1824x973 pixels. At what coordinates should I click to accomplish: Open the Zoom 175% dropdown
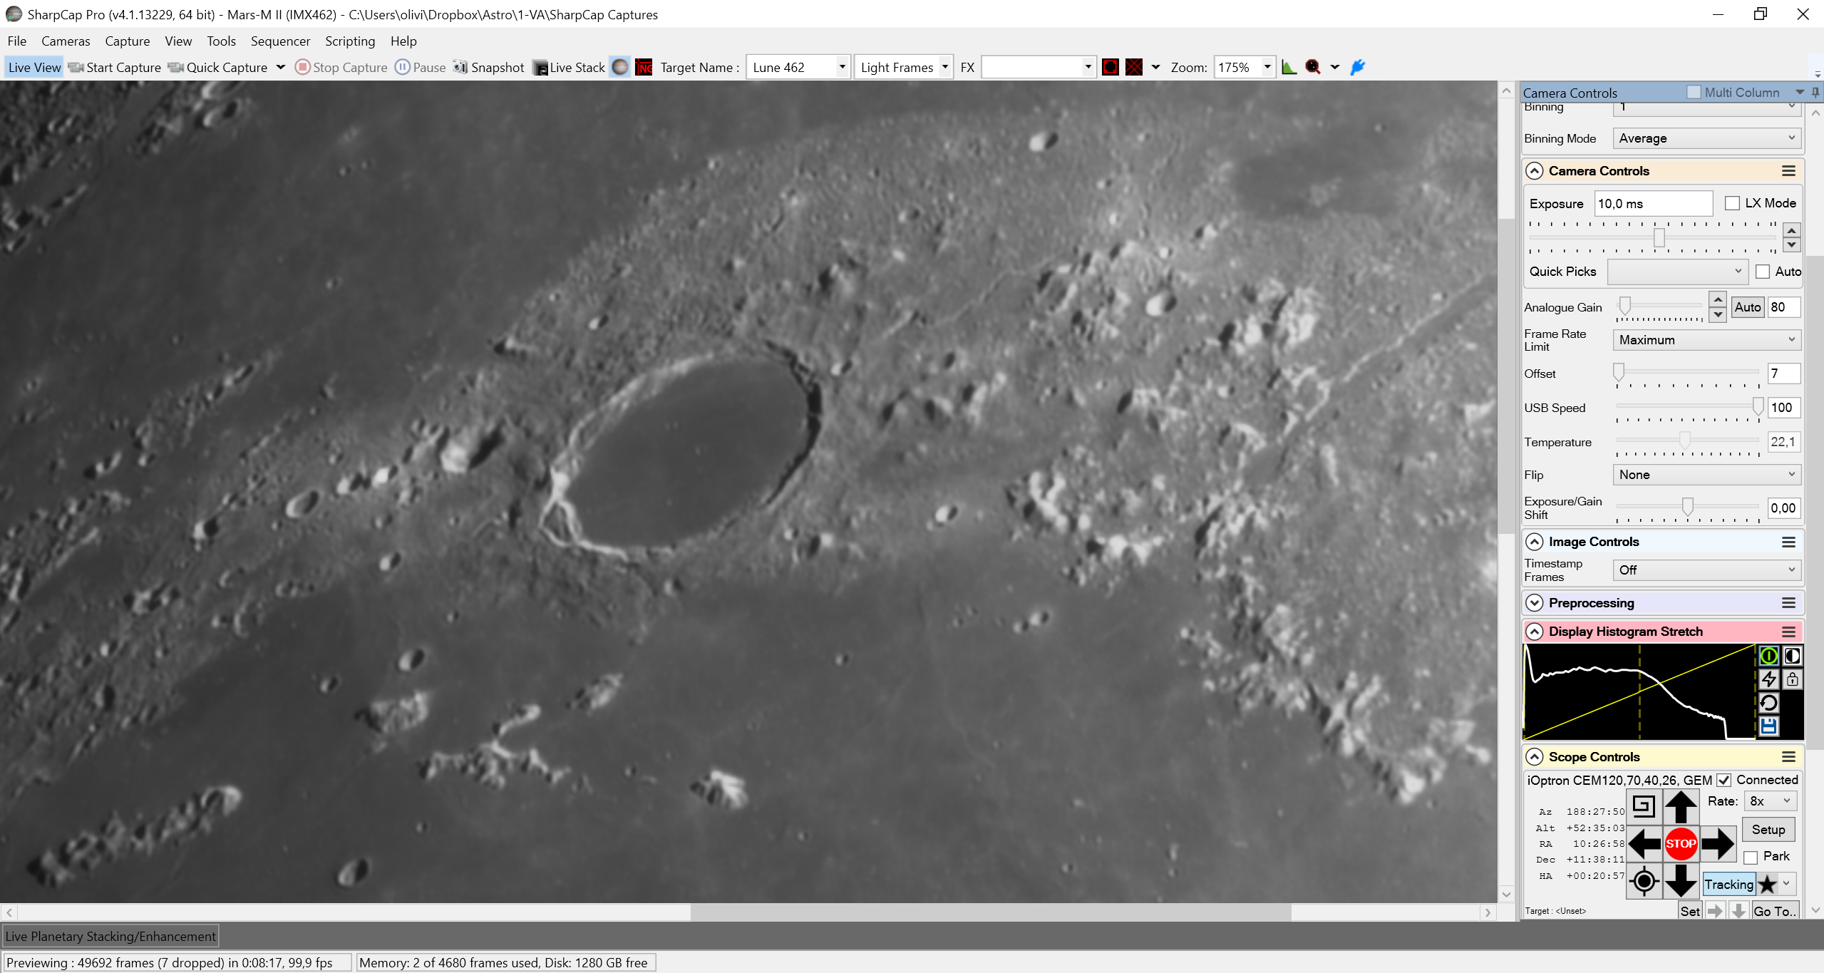1243,67
